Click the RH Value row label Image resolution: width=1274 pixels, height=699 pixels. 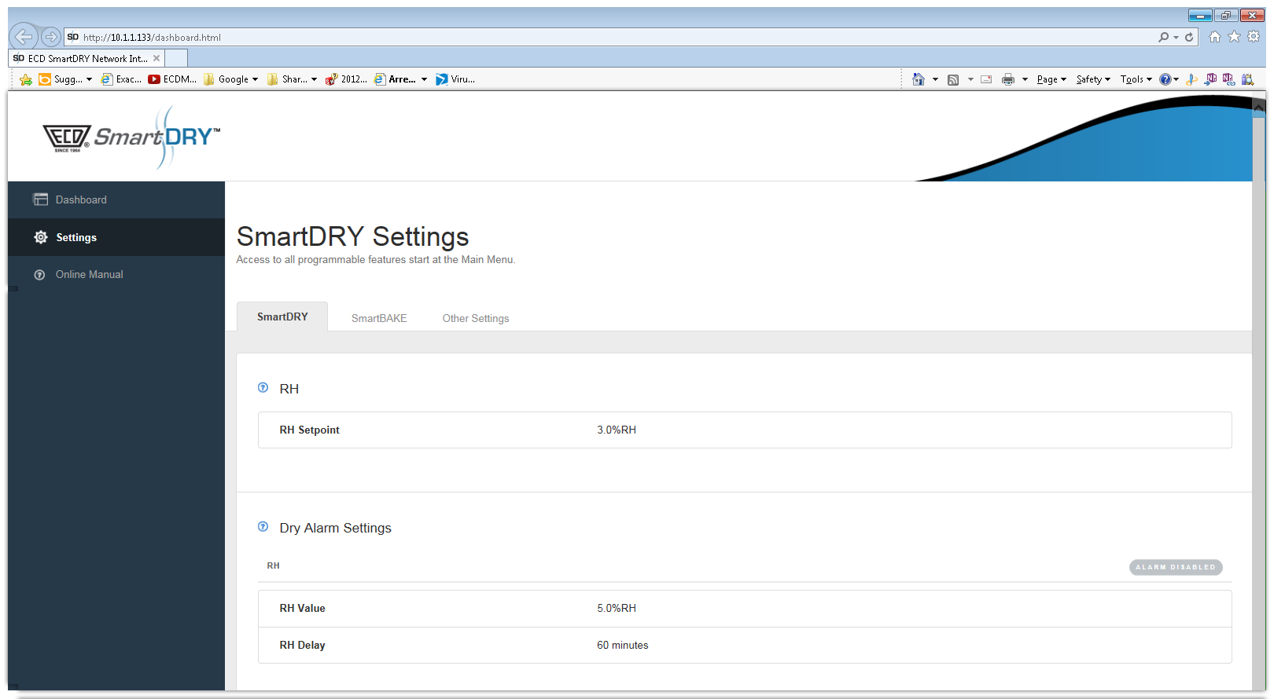pyautogui.click(x=302, y=608)
